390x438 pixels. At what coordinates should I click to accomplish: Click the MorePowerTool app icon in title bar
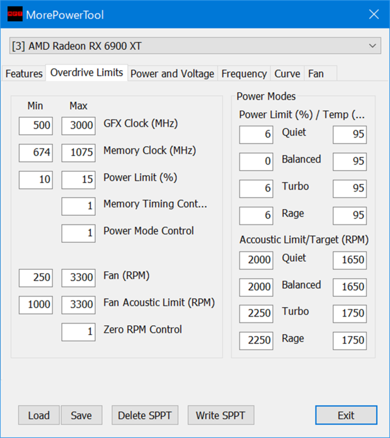15,14
